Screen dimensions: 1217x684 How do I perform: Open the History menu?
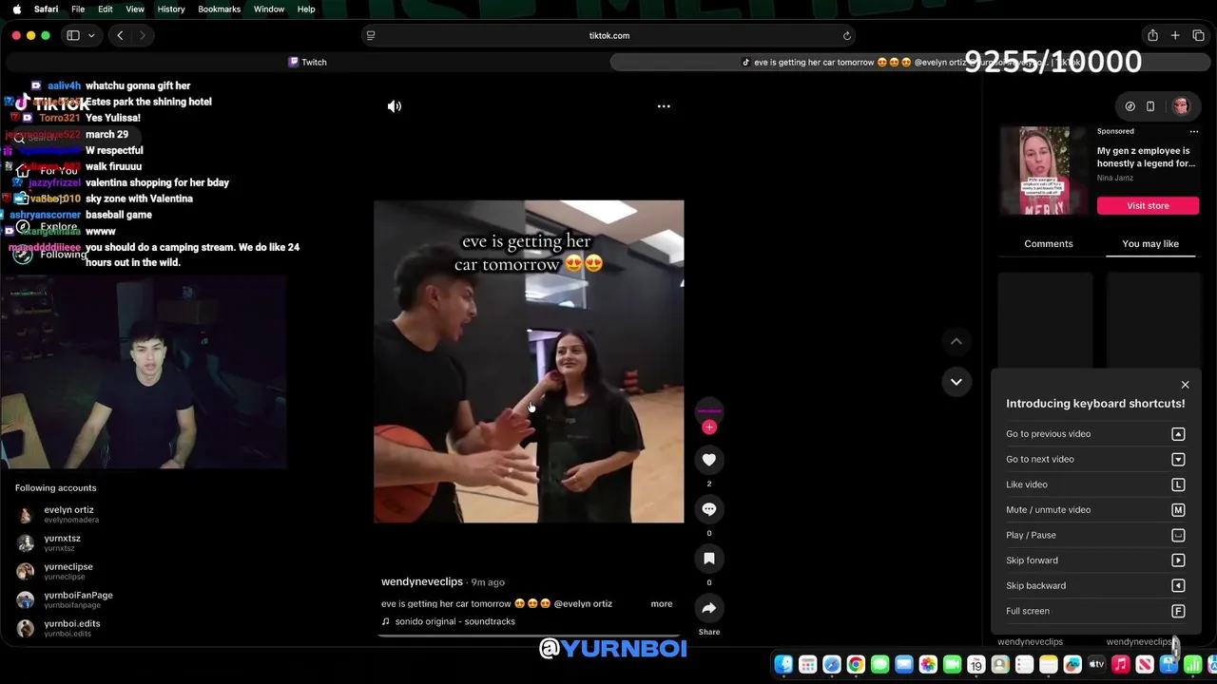[171, 9]
